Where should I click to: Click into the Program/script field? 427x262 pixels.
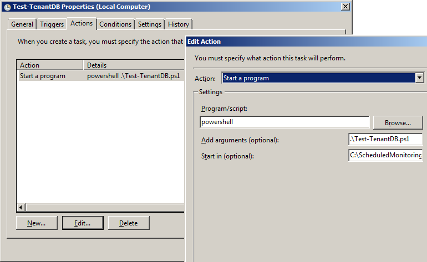pyautogui.click(x=284, y=122)
